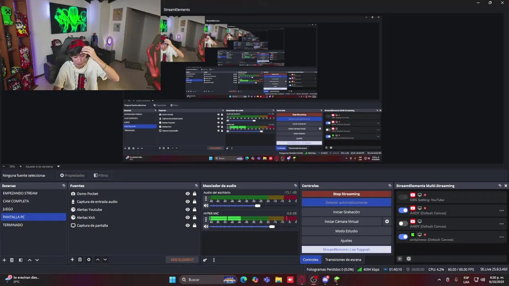Add a streaming target with the plus icon

(x=400, y=259)
